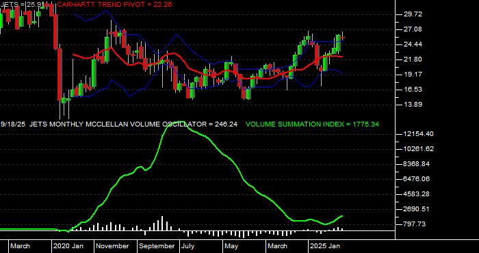Click the 29.72 price axis value
The width and height of the screenshot is (479, 253).
[413, 14]
